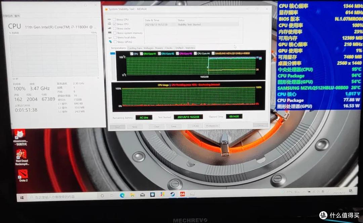Click the Cortana circle on the taskbar
Screen dimensions: 363x223
point(102,196)
